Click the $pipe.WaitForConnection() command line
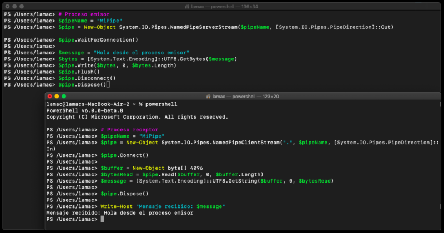The height and width of the screenshot is (233, 444). pyautogui.click(x=98, y=40)
